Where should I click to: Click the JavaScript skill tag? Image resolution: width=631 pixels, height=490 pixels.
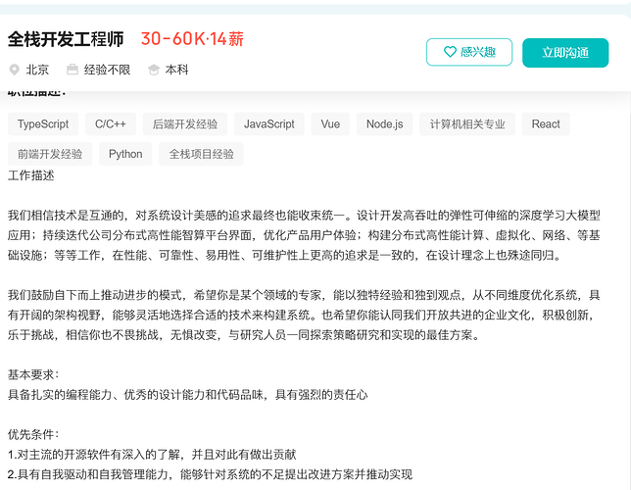click(x=269, y=124)
